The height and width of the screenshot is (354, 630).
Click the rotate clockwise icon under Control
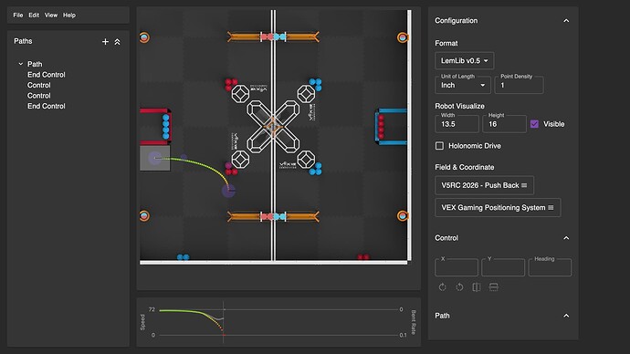[x=442, y=287]
